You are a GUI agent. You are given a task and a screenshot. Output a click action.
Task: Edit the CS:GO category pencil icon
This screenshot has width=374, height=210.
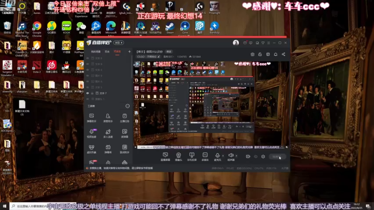(158, 56)
